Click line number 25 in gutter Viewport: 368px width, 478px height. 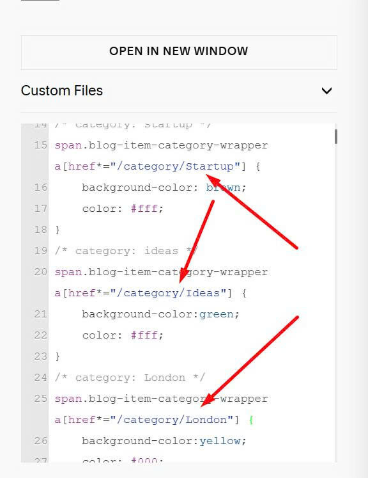(x=41, y=399)
